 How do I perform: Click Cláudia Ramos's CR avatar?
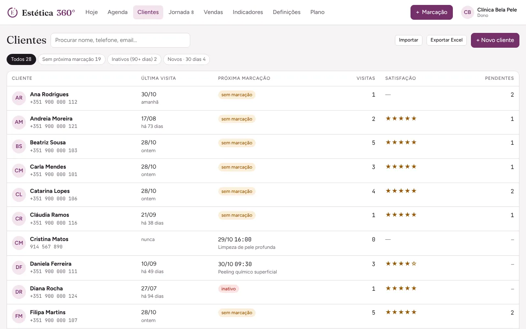pyautogui.click(x=19, y=218)
